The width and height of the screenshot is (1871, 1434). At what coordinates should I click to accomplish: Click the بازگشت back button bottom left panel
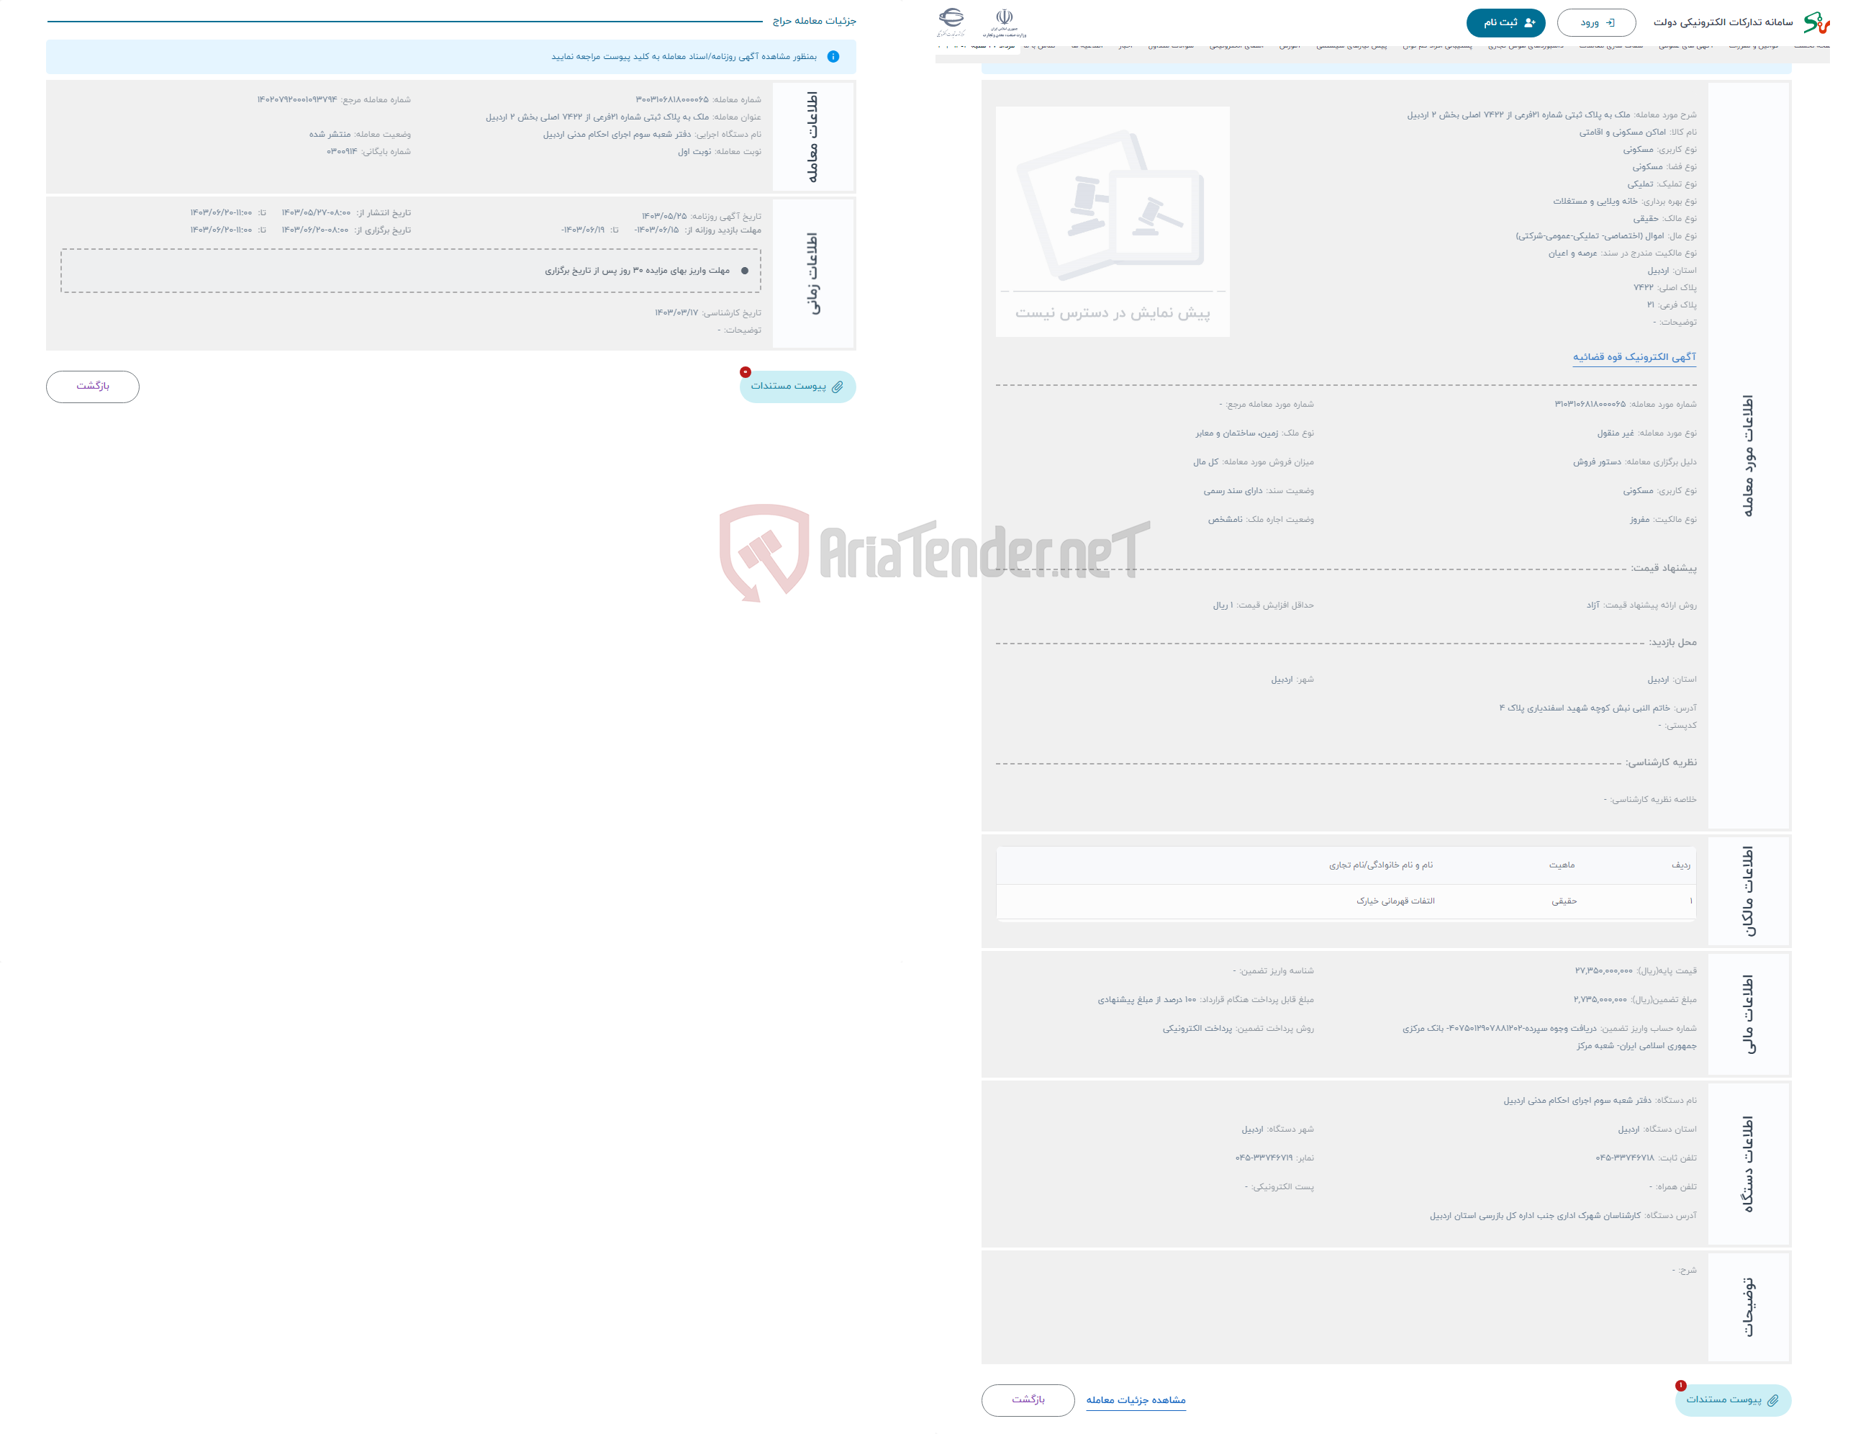[95, 389]
